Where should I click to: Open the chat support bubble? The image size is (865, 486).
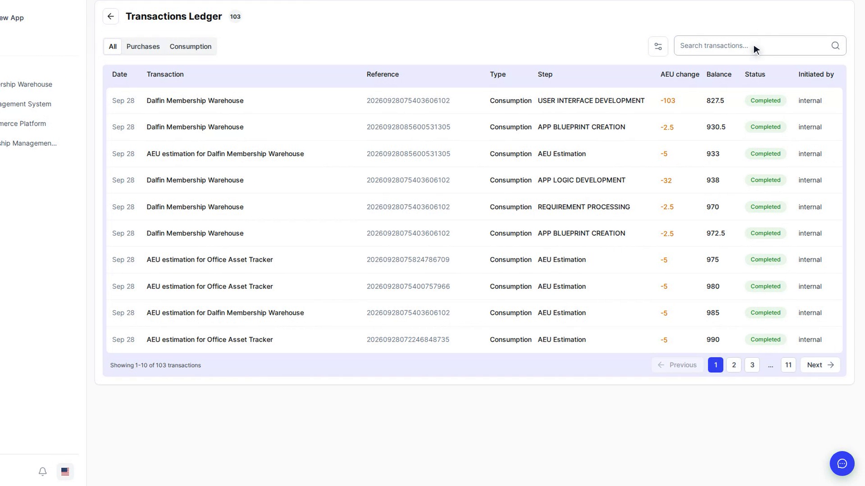coord(842,463)
